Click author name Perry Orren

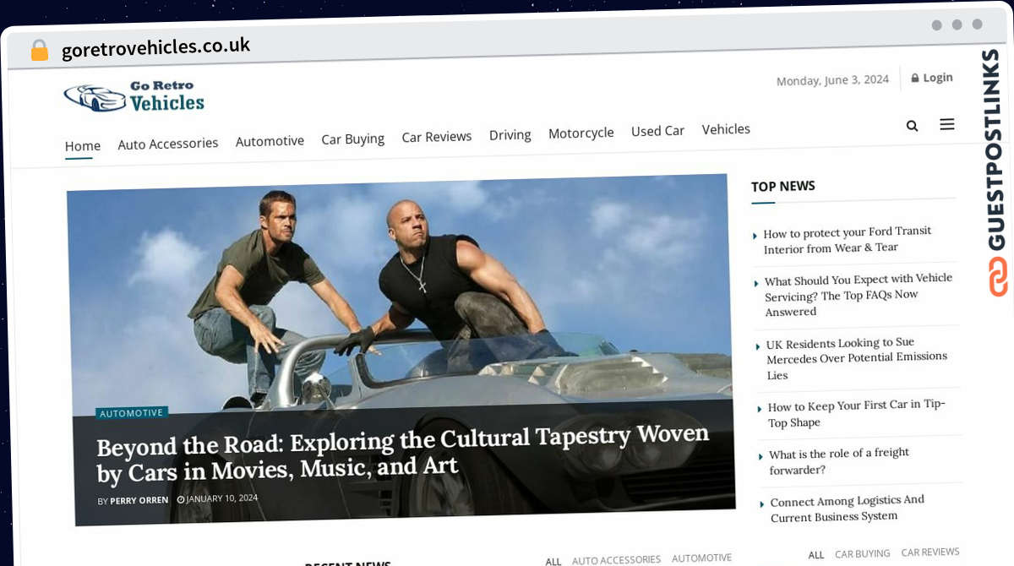point(139,500)
